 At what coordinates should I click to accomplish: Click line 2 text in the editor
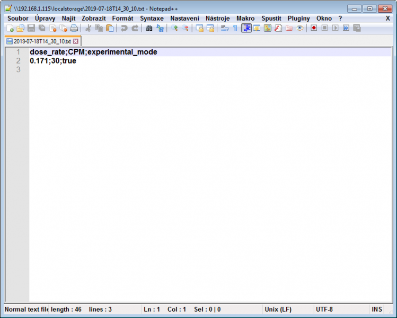coord(53,61)
